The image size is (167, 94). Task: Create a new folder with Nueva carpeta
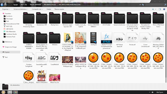click(x=59, y=9)
